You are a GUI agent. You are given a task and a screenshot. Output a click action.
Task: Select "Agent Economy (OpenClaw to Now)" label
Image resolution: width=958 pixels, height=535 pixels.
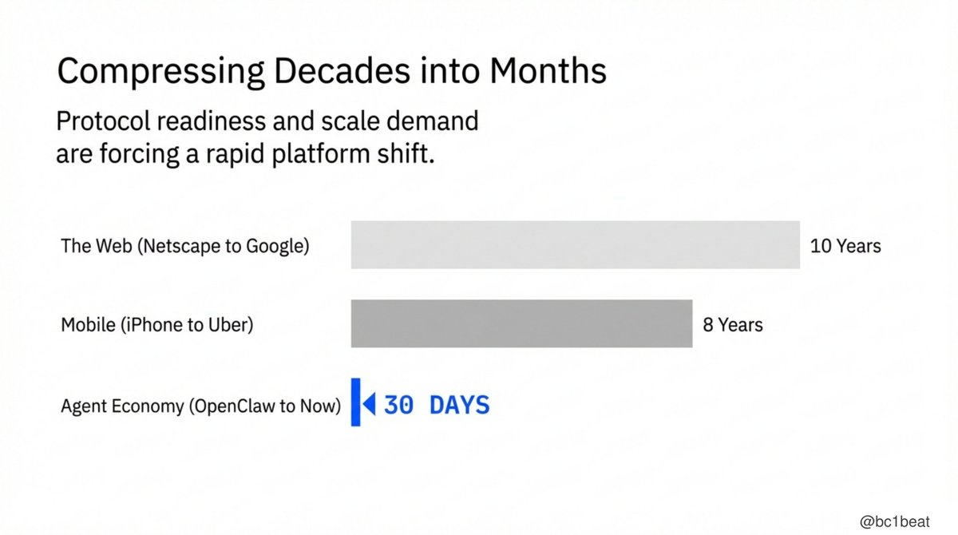coord(200,406)
